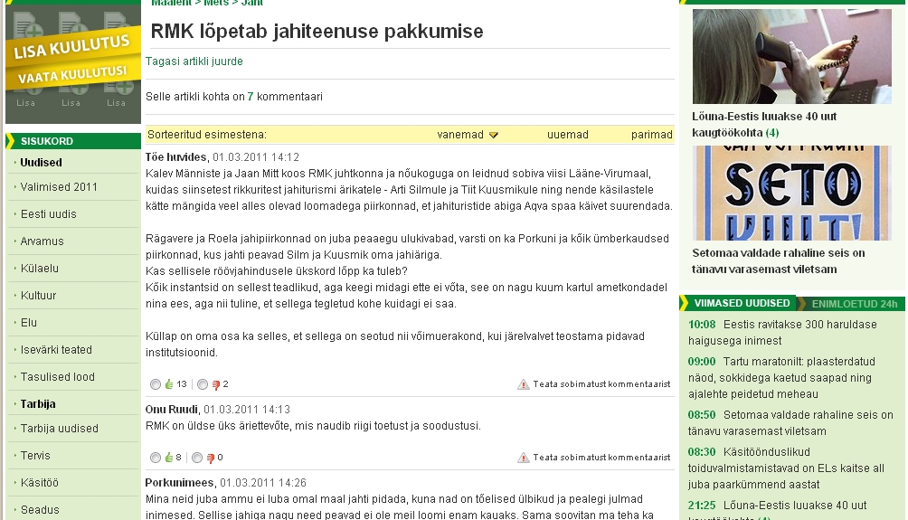This screenshot has width=908, height=520.
Task: Click the phone photo news thumbnail
Action: click(x=791, y=56)
